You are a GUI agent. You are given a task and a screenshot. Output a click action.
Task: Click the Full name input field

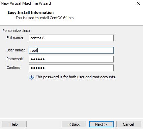(71, 38)
